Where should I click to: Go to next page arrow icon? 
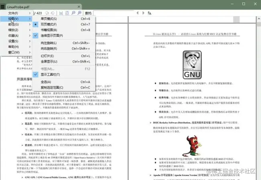coord(53,13)
